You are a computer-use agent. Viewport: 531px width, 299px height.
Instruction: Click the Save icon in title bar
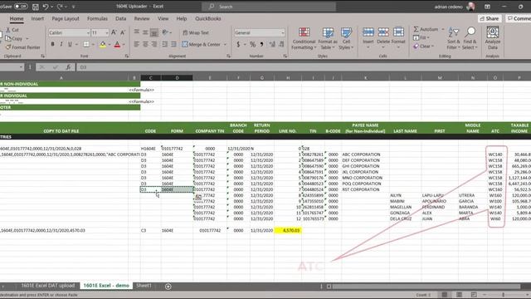tap(36, 7)
